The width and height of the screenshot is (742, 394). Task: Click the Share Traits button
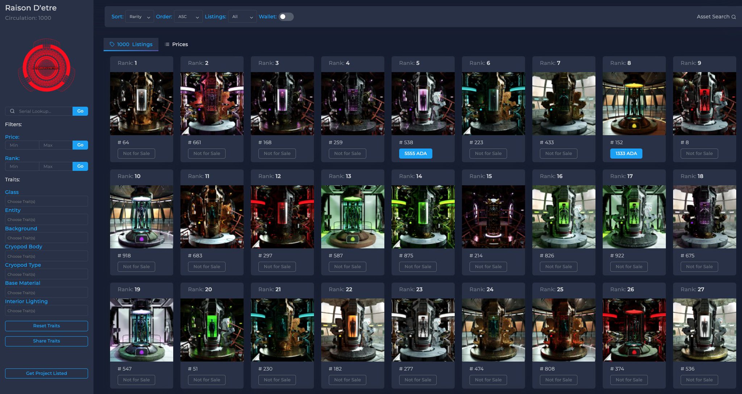pyautogui.click(x=46, y=341)
